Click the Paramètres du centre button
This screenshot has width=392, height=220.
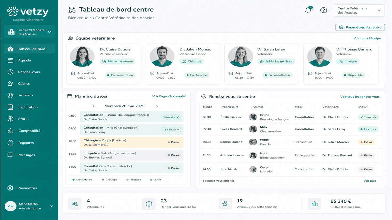tap(360, 27)
